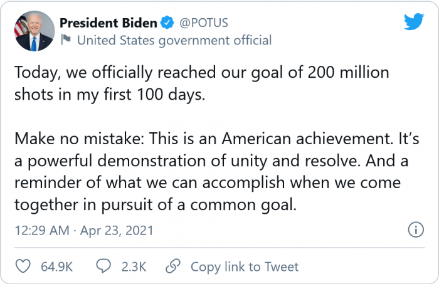The height and width of the screenshot is (284, 439).
Task: Click the reply speech bubble icon
Action: tap(104, 266)
